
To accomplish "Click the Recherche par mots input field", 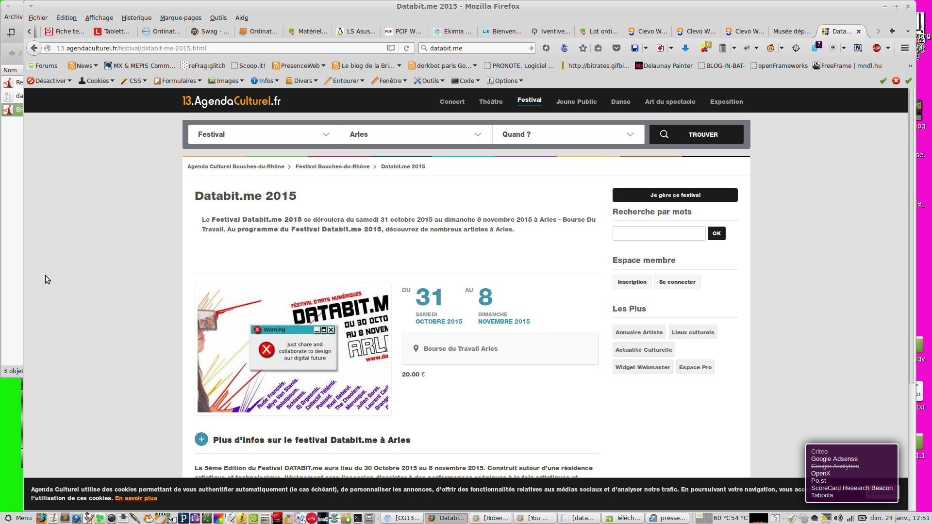I will coord(659,233).
